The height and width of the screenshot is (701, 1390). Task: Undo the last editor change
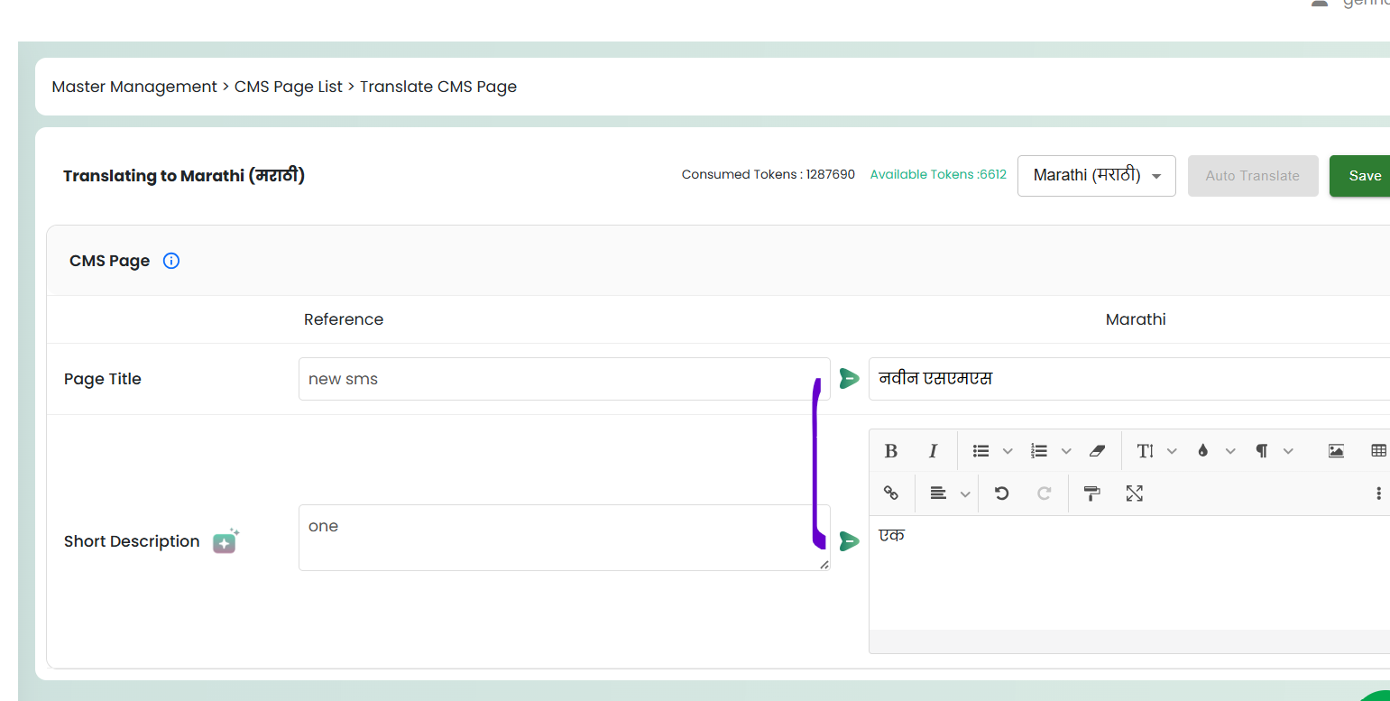click(1001, 493)
